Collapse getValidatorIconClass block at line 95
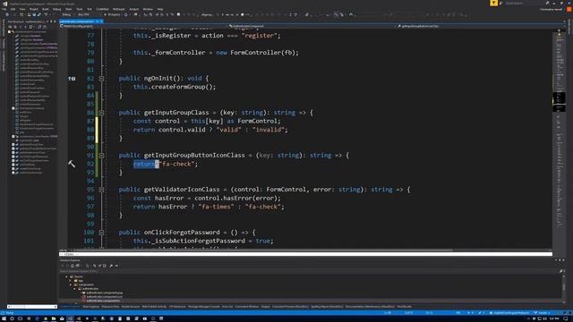 pyautogui.click(x=101, y=190)
